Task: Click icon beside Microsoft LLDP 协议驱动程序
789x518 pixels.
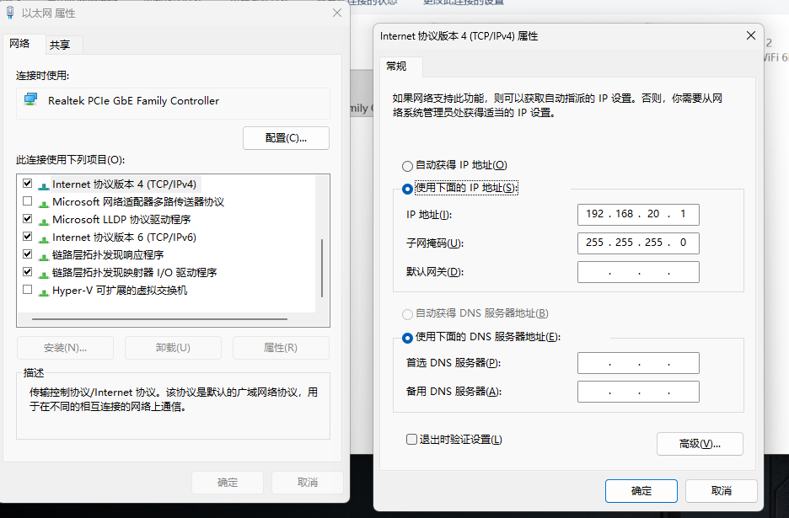Action: pyautogui.click(x=44, y=221)
